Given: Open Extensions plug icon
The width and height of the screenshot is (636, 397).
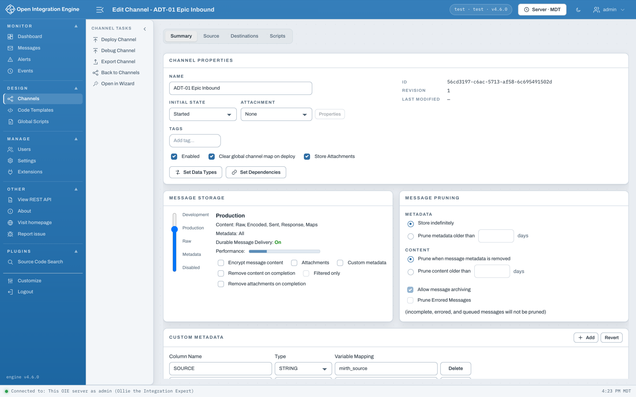Looking at the screenshot, I should coord(10,172).
